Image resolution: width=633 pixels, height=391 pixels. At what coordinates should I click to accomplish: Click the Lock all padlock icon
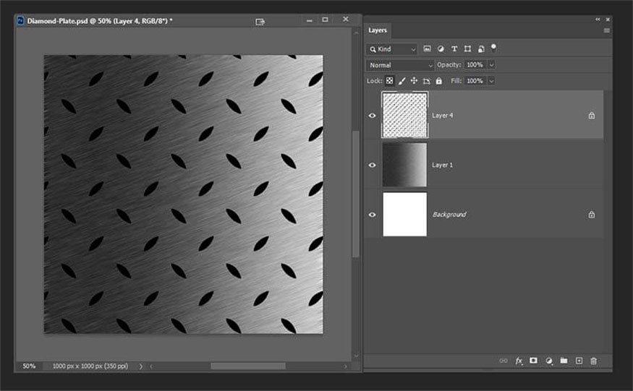tap(439, 81)
